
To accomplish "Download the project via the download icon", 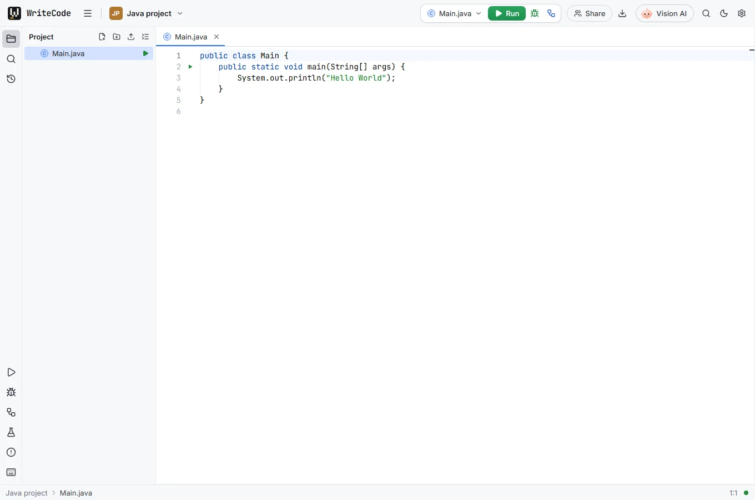I will tap(622, 13).
